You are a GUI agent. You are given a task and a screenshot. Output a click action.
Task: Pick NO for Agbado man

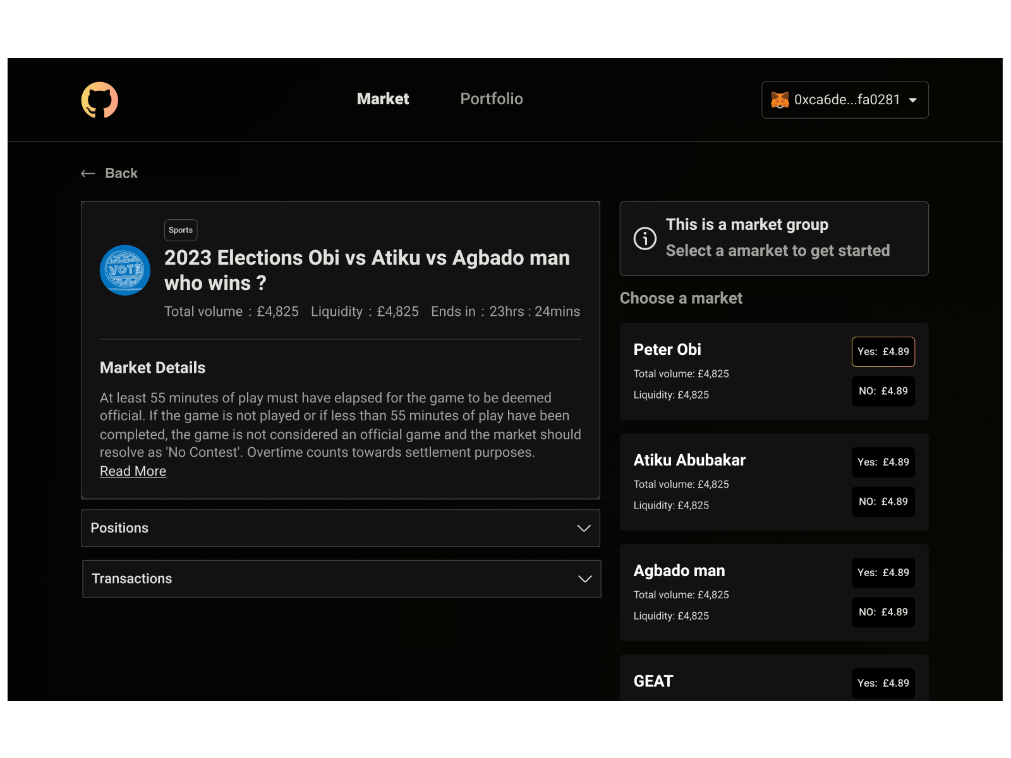[x=883, y=612]
